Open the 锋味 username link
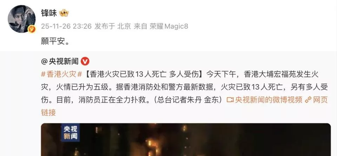This screenshot has height=156, width=337. pyautogui.click(x=49, y=13)
